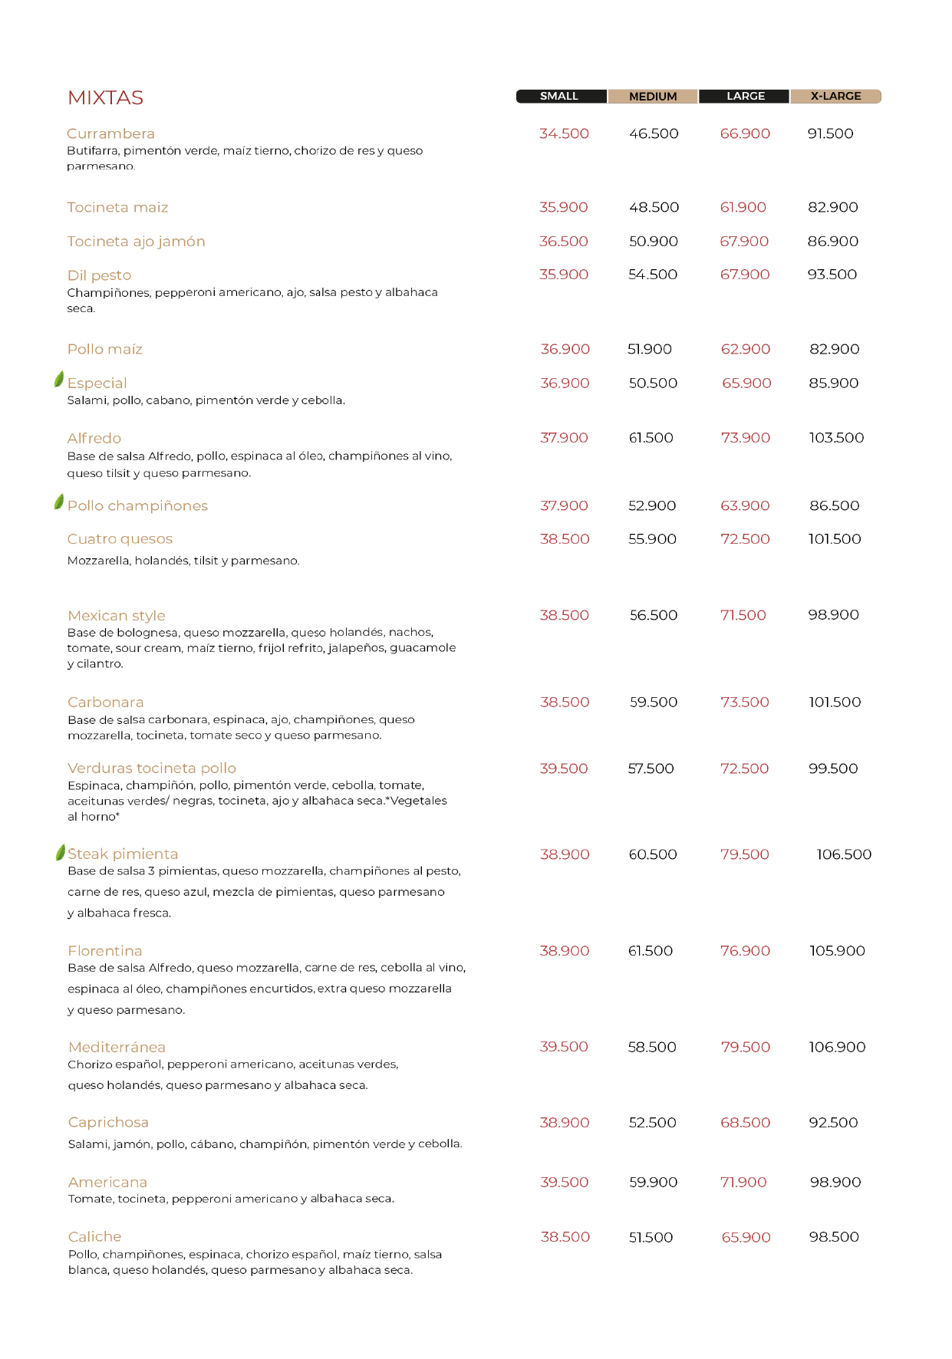
Task: Click the MIXTAS section heading
Action: tap(106, 97)
